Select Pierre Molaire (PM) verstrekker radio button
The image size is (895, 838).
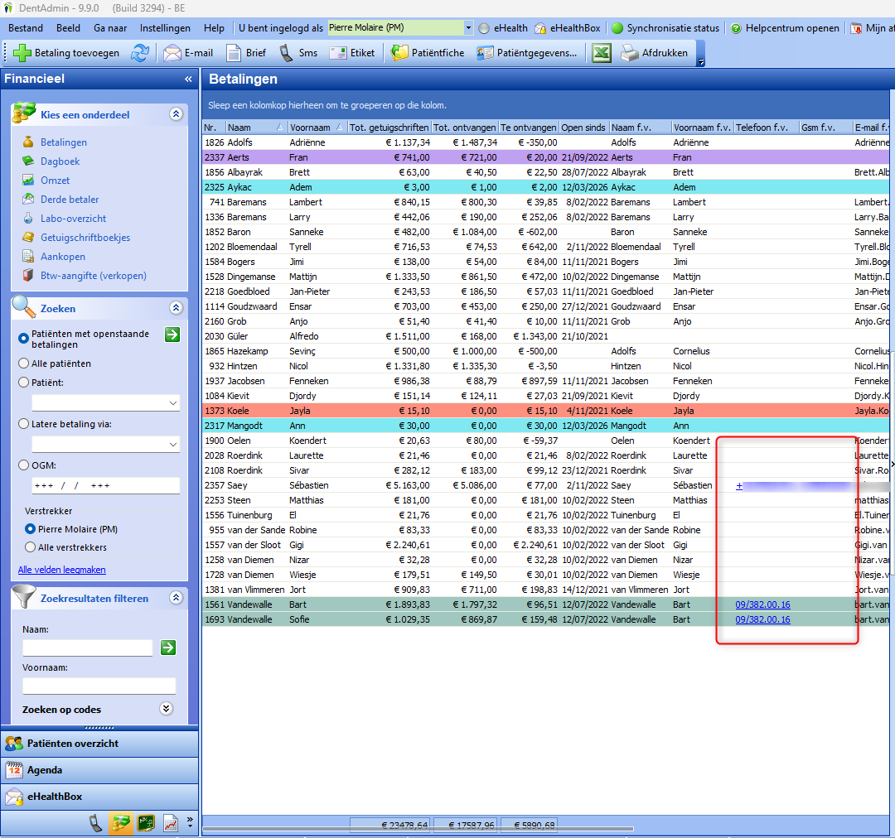(31, 529)
